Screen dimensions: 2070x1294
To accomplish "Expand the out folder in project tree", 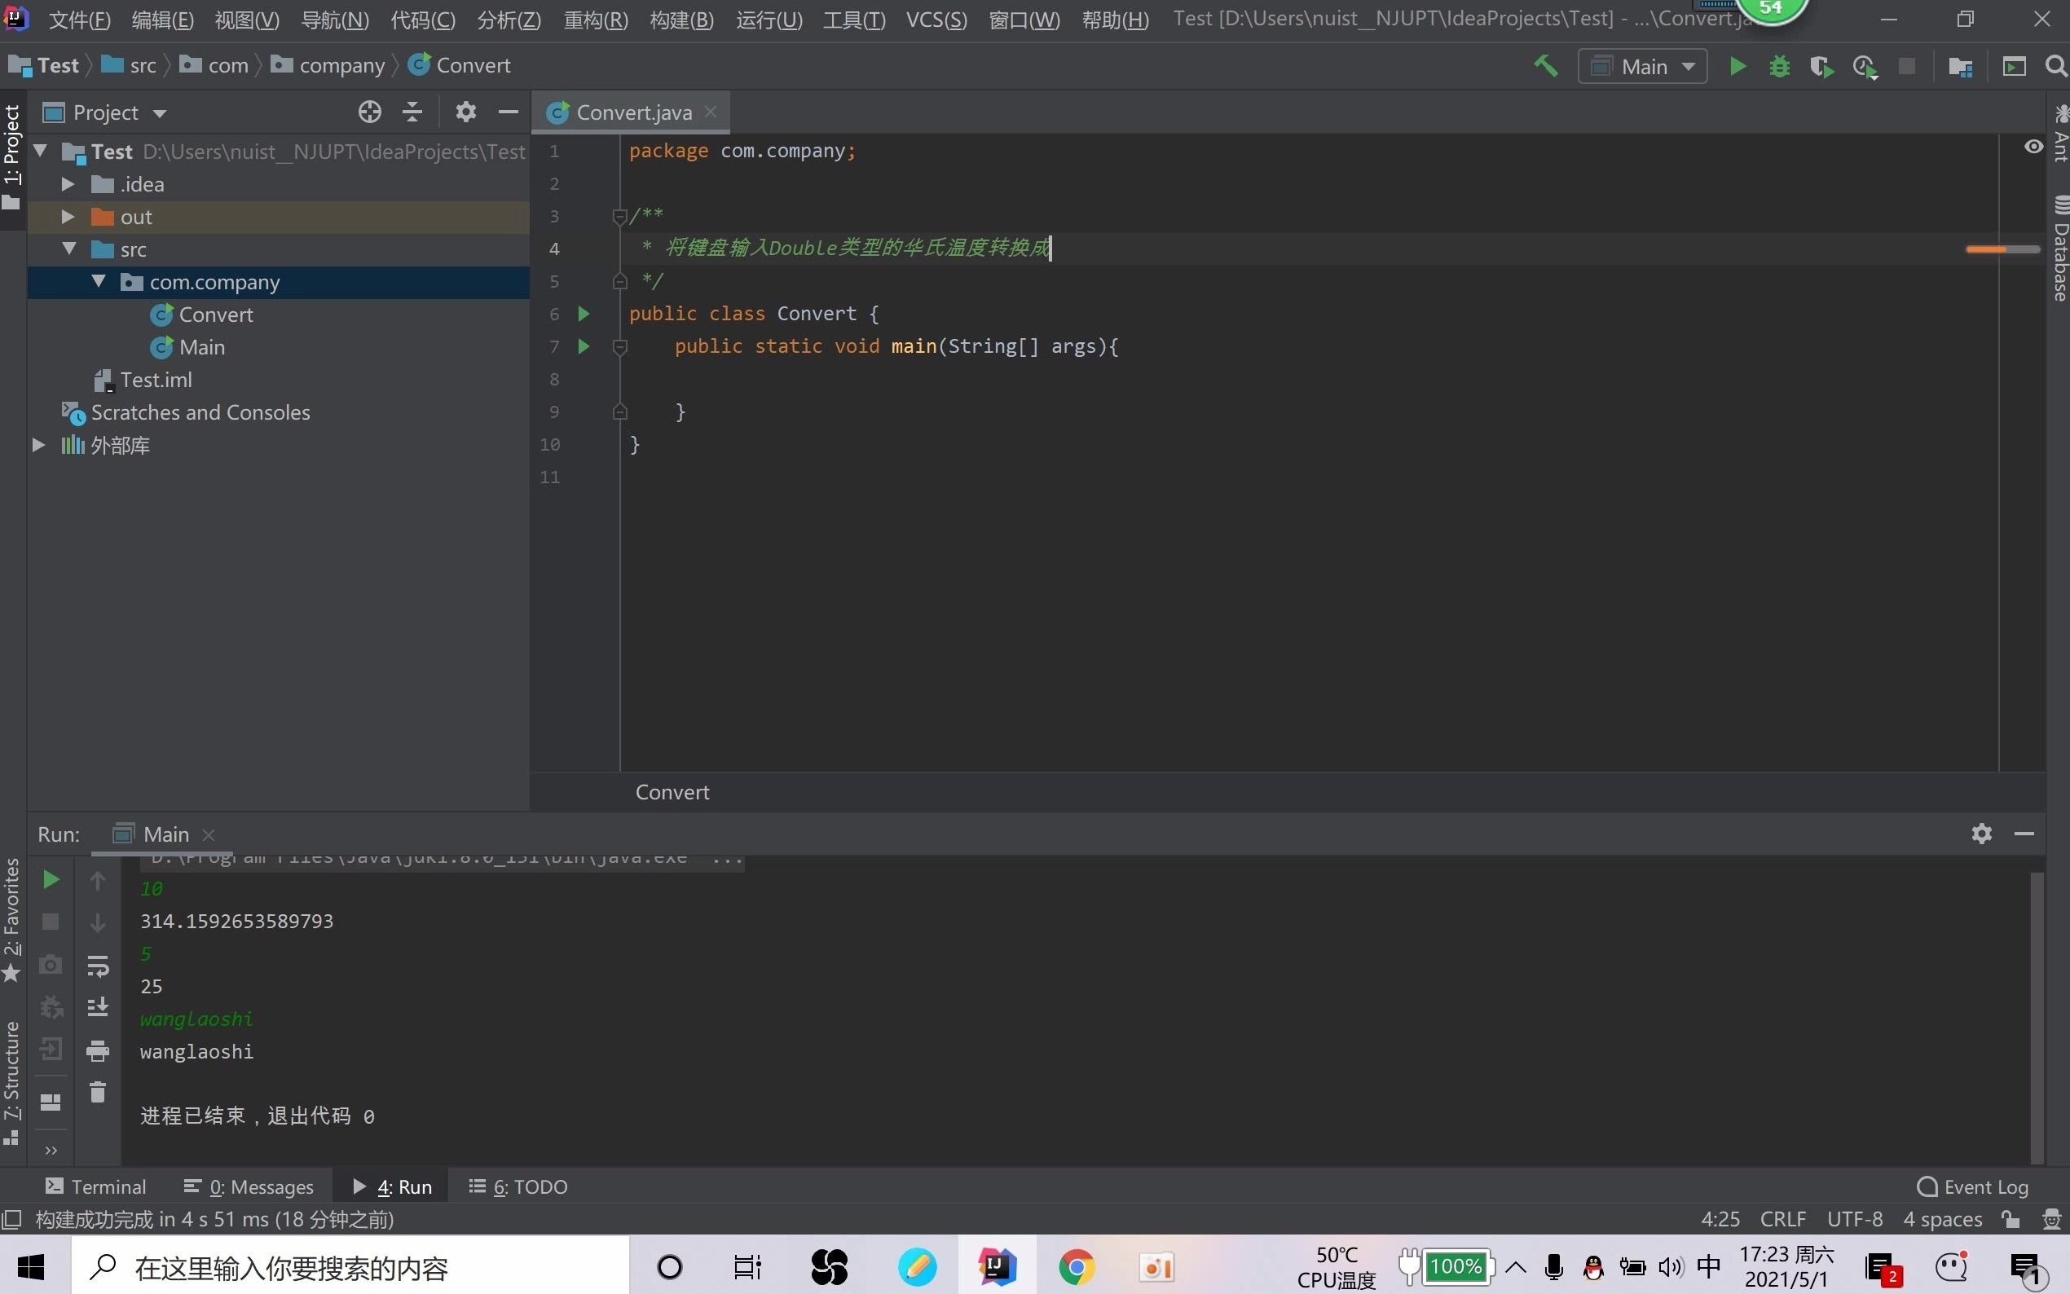I will 68,217.
